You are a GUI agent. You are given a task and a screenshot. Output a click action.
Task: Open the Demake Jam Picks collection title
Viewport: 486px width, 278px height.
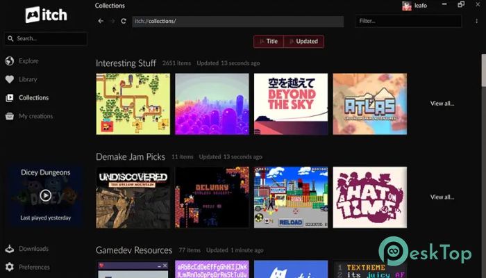click(131, 156)
